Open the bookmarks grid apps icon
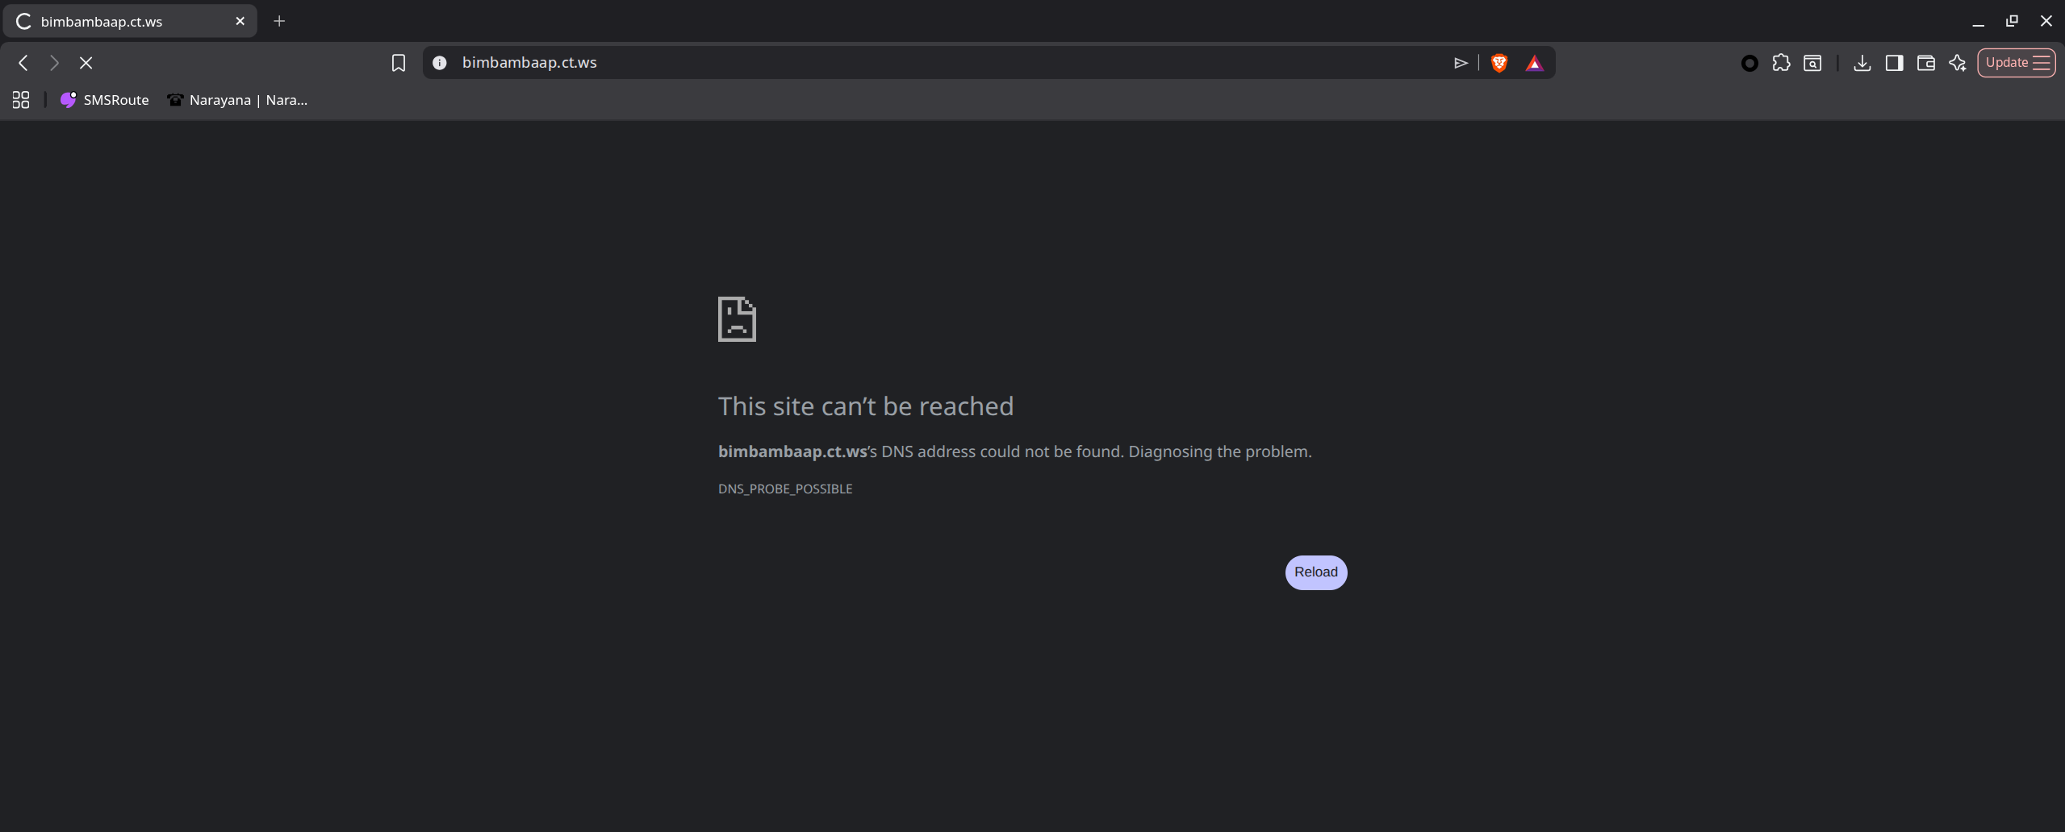Image resolution: width=2065 pixels, height=832 pixels. point(21,100)
